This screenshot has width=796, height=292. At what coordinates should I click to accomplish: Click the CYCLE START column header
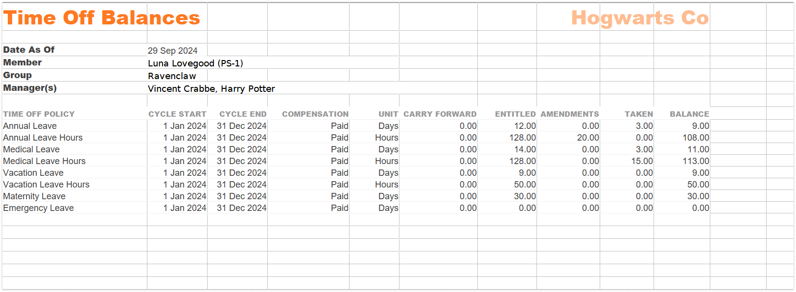coord(177,114)
